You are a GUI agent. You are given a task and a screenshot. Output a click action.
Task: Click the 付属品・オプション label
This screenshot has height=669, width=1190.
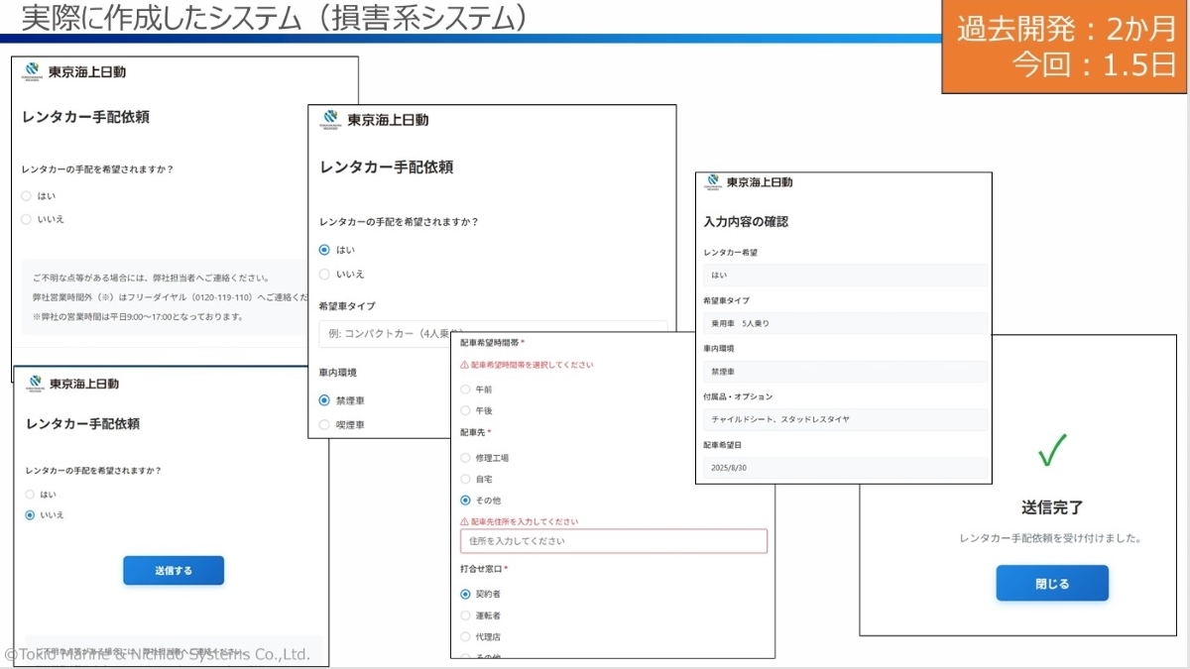738,396
